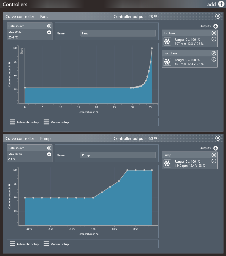Click the Fans Controller output 28 % value
This screenshot has height=256, width=226.
(153, 17)
